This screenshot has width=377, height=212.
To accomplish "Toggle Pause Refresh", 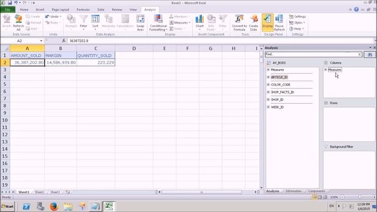I will [x=279, y=23].
